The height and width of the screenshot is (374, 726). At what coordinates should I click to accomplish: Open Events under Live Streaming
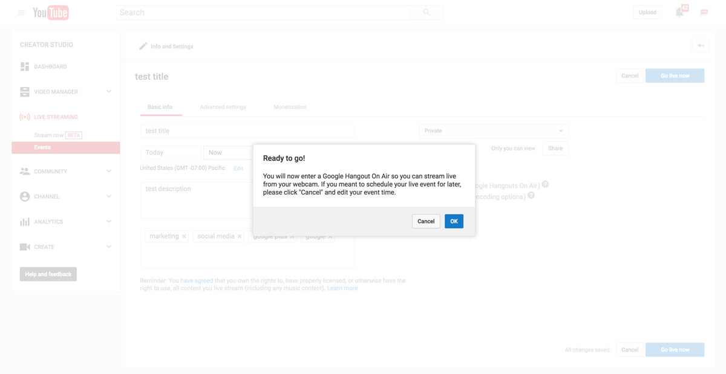click(x=42, y=147)
